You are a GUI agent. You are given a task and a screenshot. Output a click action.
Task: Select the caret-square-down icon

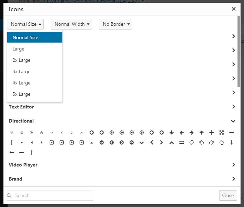tap(52, 142)
